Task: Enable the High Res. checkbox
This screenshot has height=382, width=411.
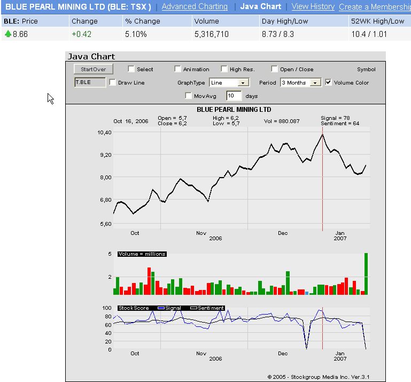Action: (224, 69)
